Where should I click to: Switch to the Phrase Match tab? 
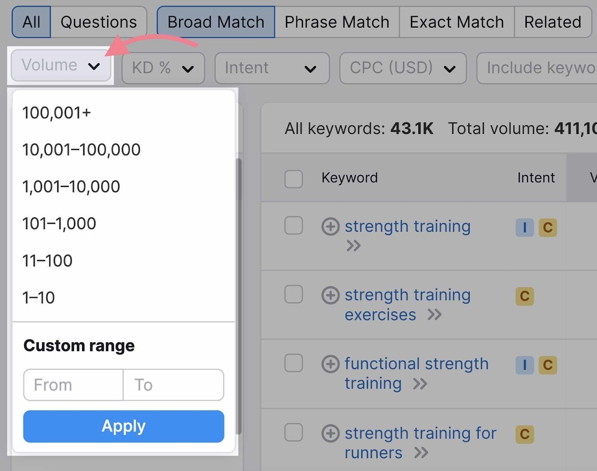pyautogui.click(x=337, y=22)
